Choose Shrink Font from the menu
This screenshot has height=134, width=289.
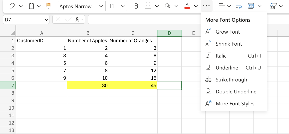pyautogui.click(x=234, y=44)
